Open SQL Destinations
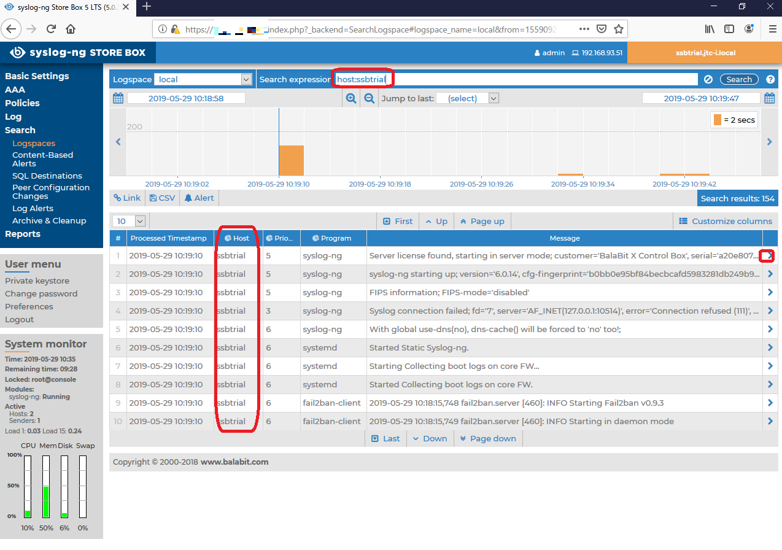 coord(47,176)
